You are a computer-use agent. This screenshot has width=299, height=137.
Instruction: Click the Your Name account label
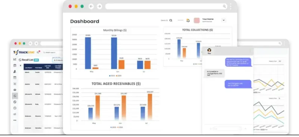(208, 19)
